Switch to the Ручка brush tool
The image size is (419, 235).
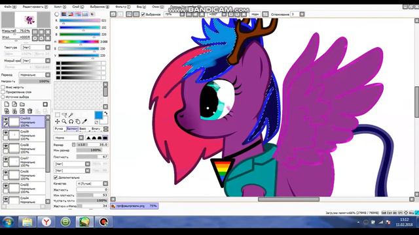pyautogui.click(x=59, y=129)
